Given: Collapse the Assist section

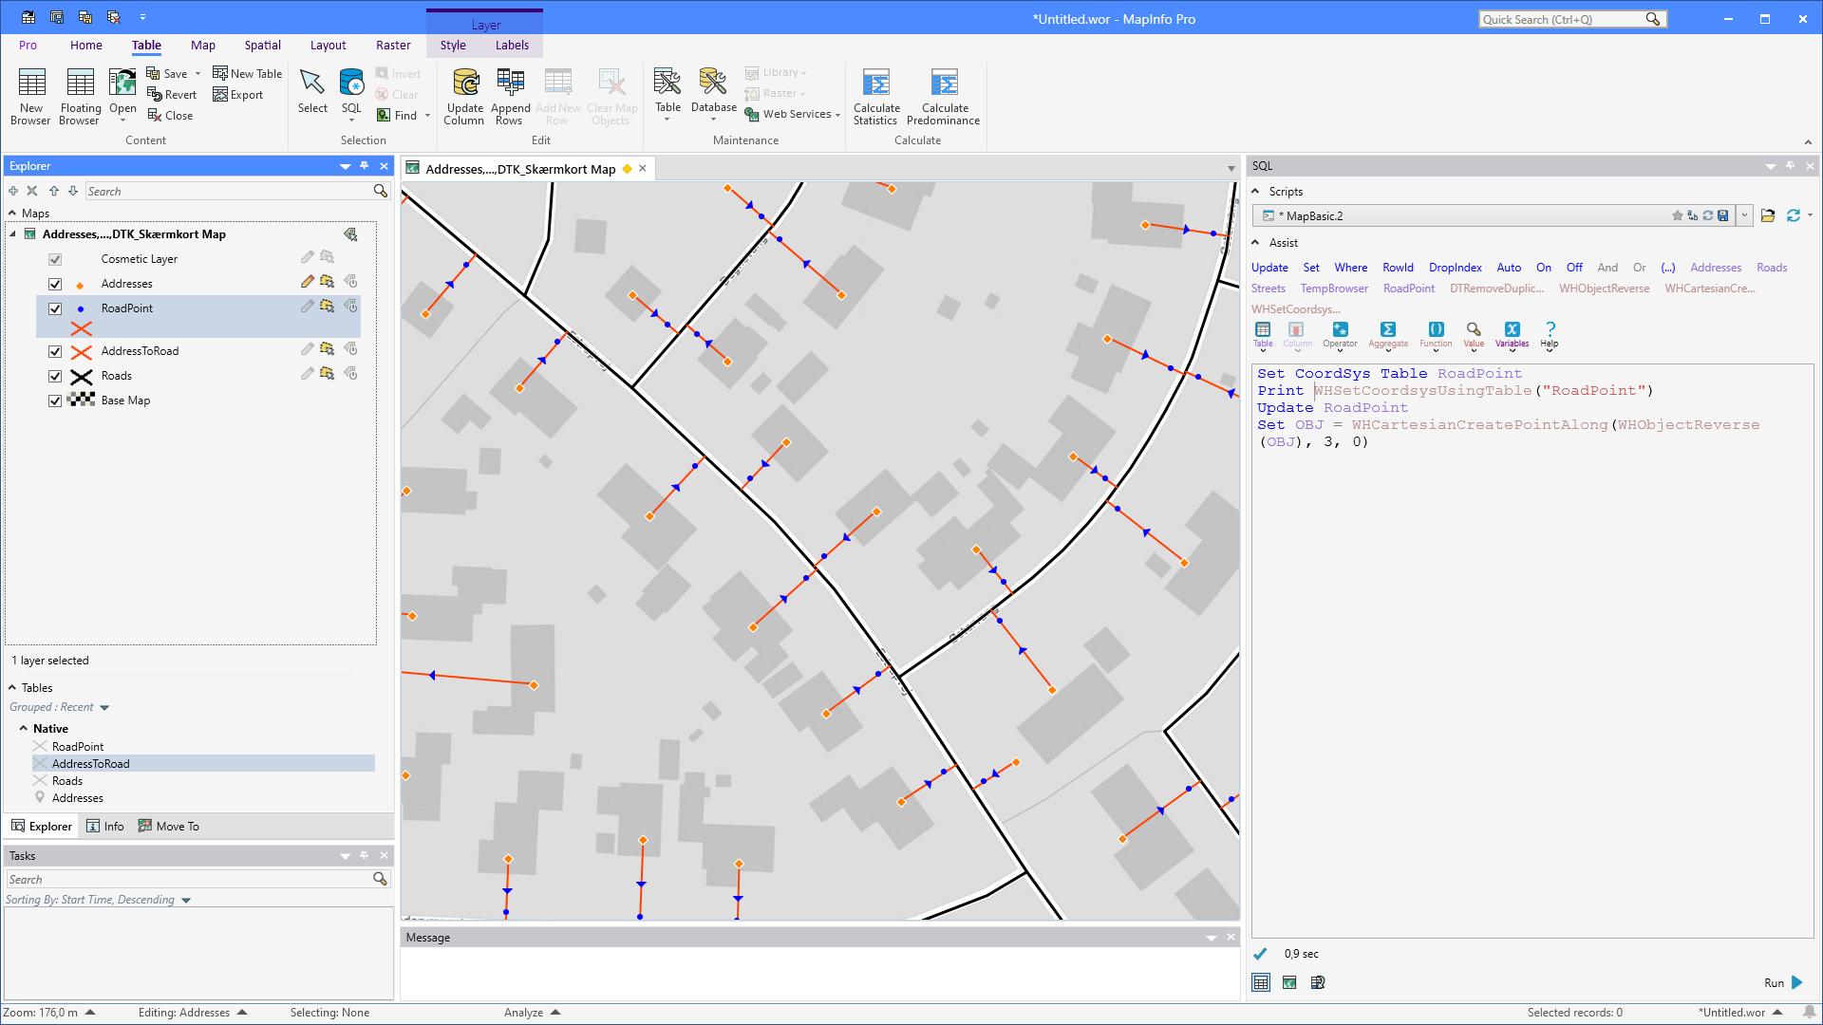Looking at the screenshot, I should [x=1255, y=243].
